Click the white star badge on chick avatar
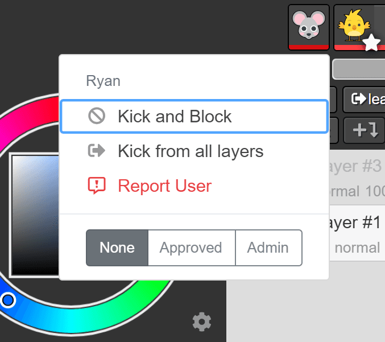 click(x=371, y=42)
